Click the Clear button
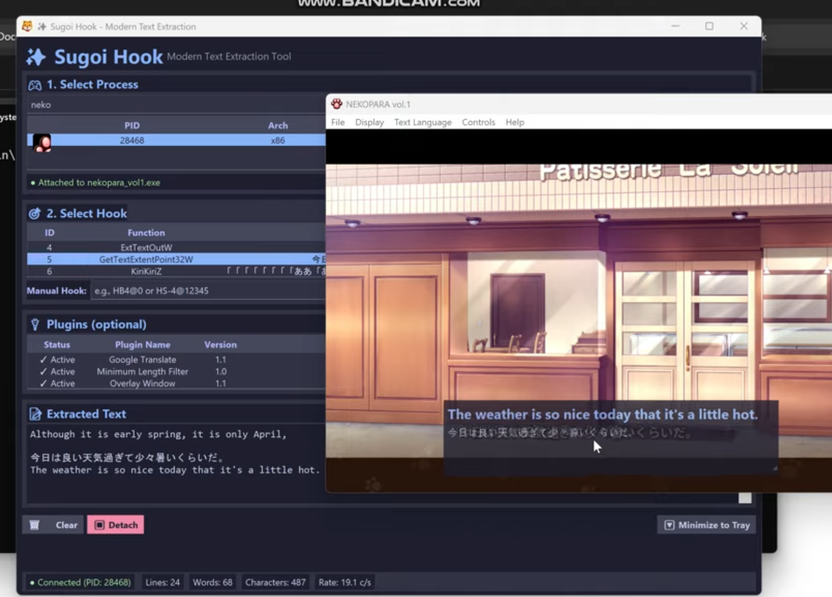Viewport: 832px width, 597px height. click(53, 525)
